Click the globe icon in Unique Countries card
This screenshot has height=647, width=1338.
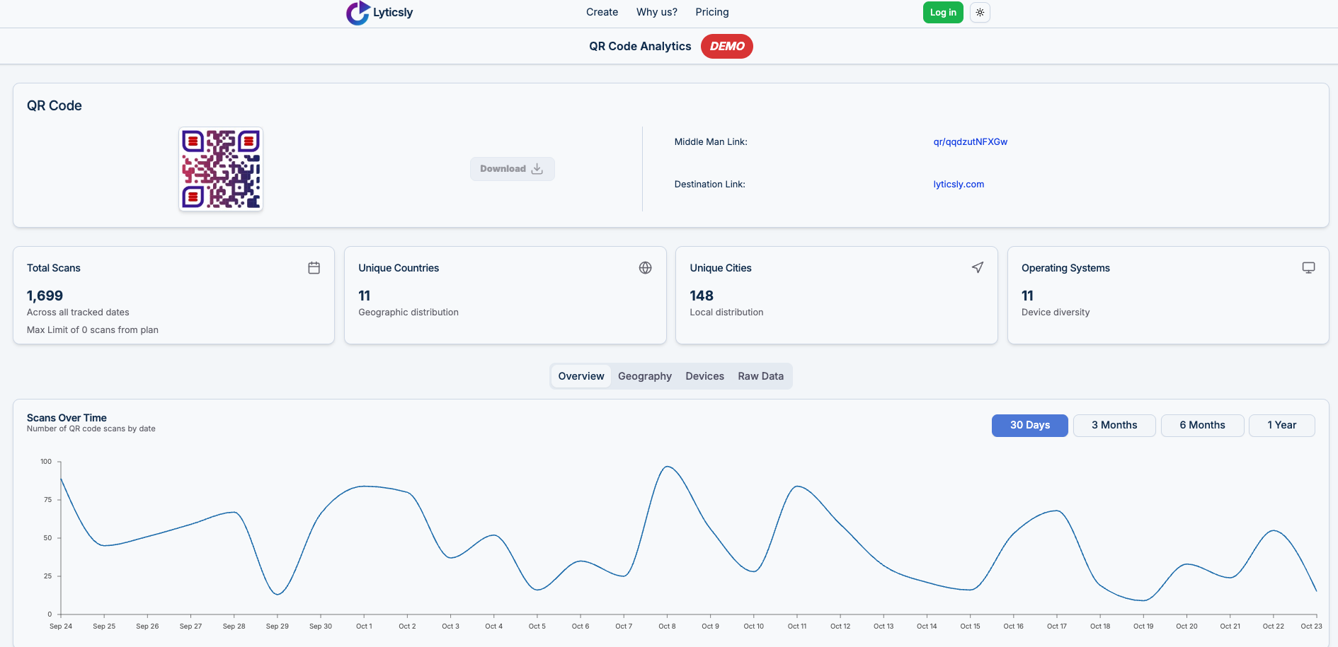(x=646, y=268)
